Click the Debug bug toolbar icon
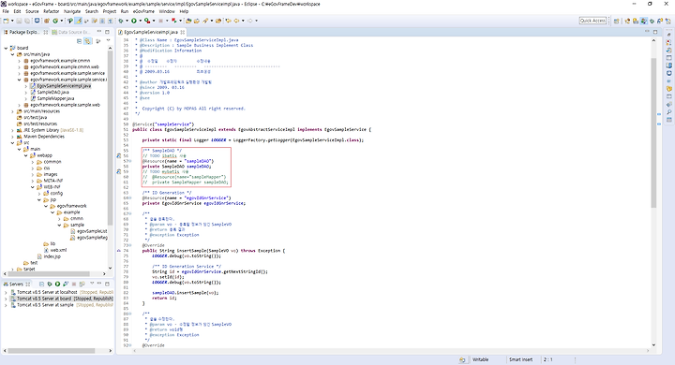The width and height of the screenshot is (675, 365). [x=121, y=21]
